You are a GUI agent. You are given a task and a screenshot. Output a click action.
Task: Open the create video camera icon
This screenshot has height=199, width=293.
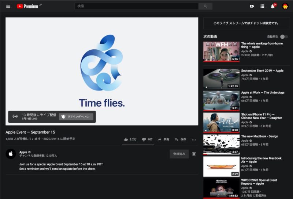252,6
